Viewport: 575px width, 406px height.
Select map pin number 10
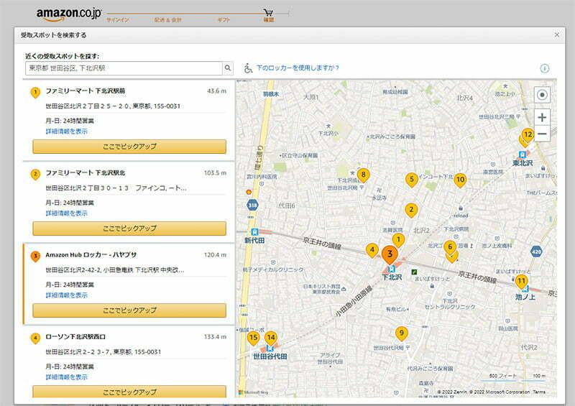coord(460,180)
